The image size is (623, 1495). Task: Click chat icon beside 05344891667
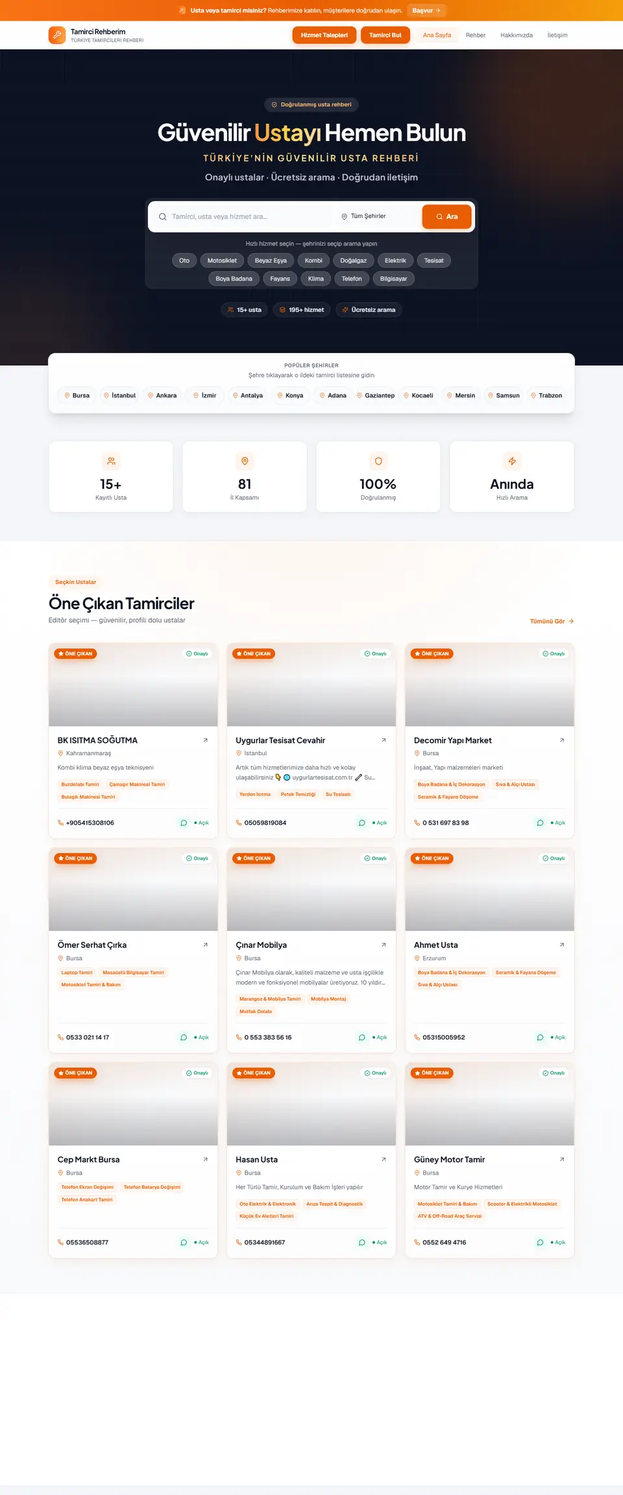pyautogui.click(x=362, y=1243)
